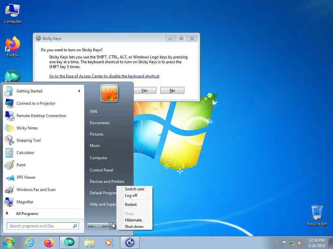Open Action Center flag in system tray
This screenshot has width=333, height=249.
[x=284, y=243]
